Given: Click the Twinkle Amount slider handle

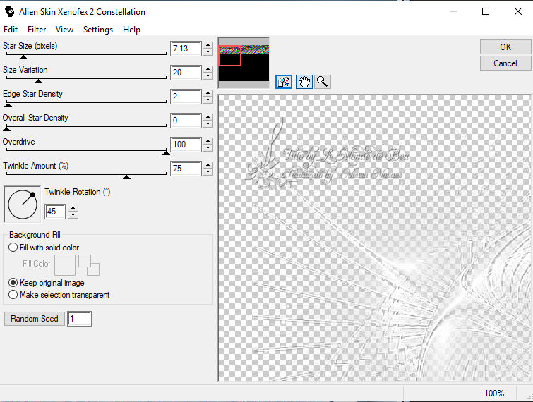Looking at the screenshot, I should tap(126, 177).
